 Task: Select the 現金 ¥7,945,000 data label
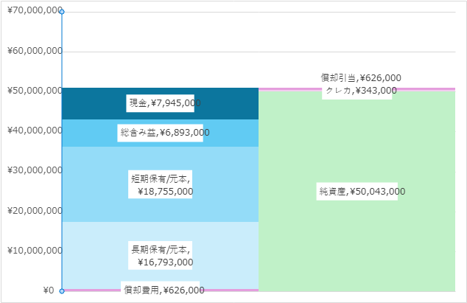click(165, 103)
